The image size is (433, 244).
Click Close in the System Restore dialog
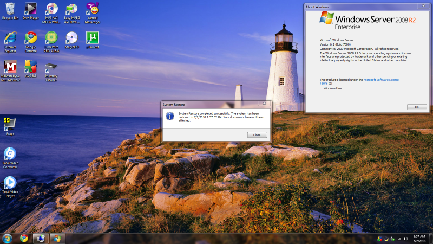[257, 135]
